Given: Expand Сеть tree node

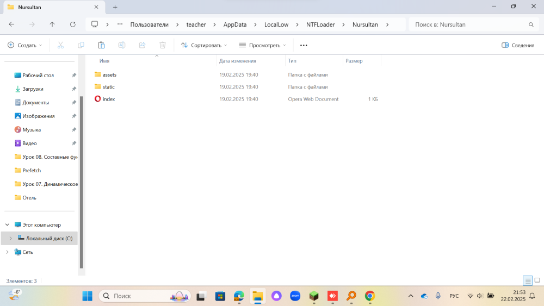Looking at the screenshot, I should [x=7, y=252].
